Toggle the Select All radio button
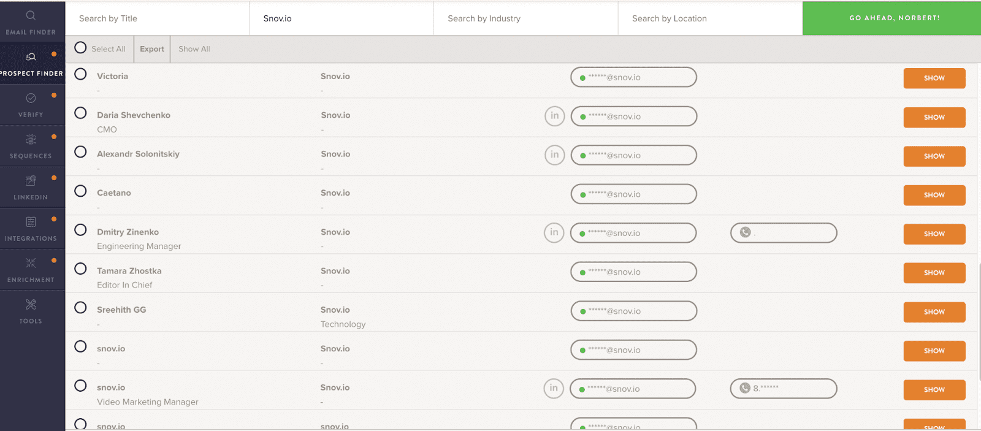Viewport: 981px width, 431px height. coord(80,48)
